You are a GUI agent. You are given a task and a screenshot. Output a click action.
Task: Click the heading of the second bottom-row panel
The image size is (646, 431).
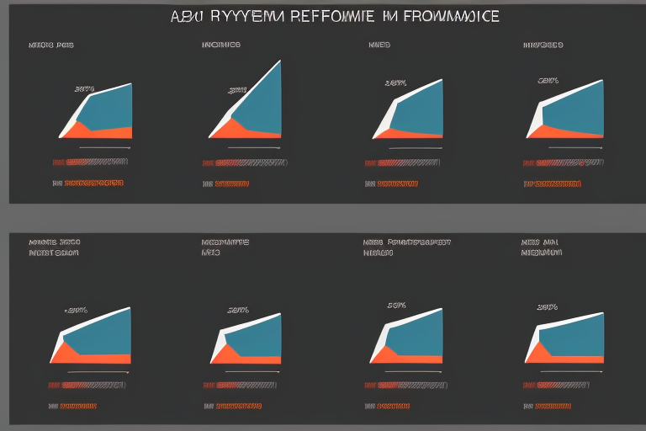coord(225,247)
